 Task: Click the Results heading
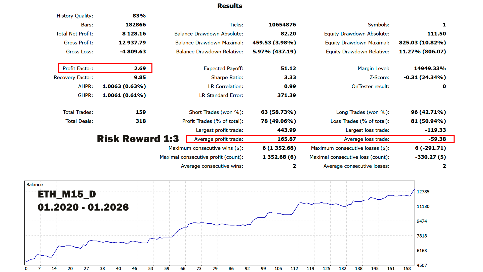(x=229, y=6)
